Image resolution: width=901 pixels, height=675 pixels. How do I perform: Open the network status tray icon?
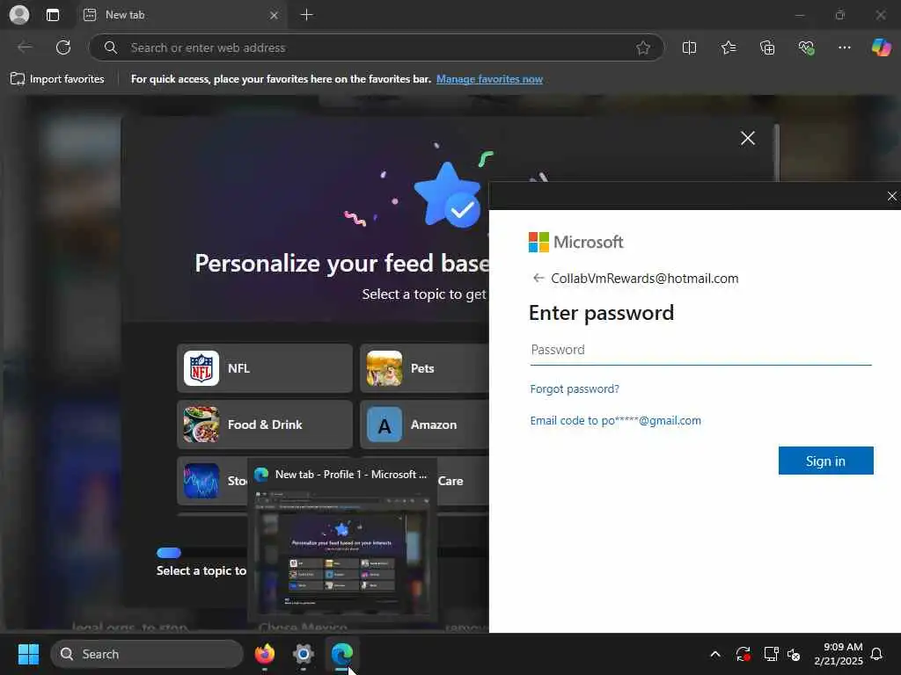(x=771, y=654)
